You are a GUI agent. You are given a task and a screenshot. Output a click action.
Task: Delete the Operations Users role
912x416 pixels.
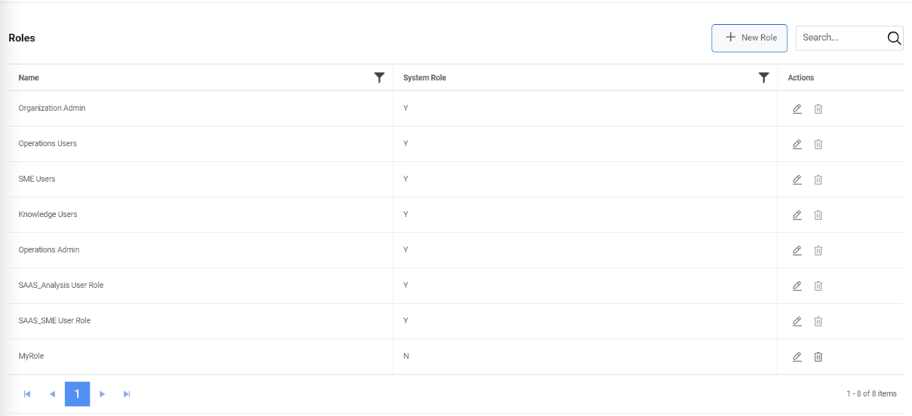click(x=818, y=144)
